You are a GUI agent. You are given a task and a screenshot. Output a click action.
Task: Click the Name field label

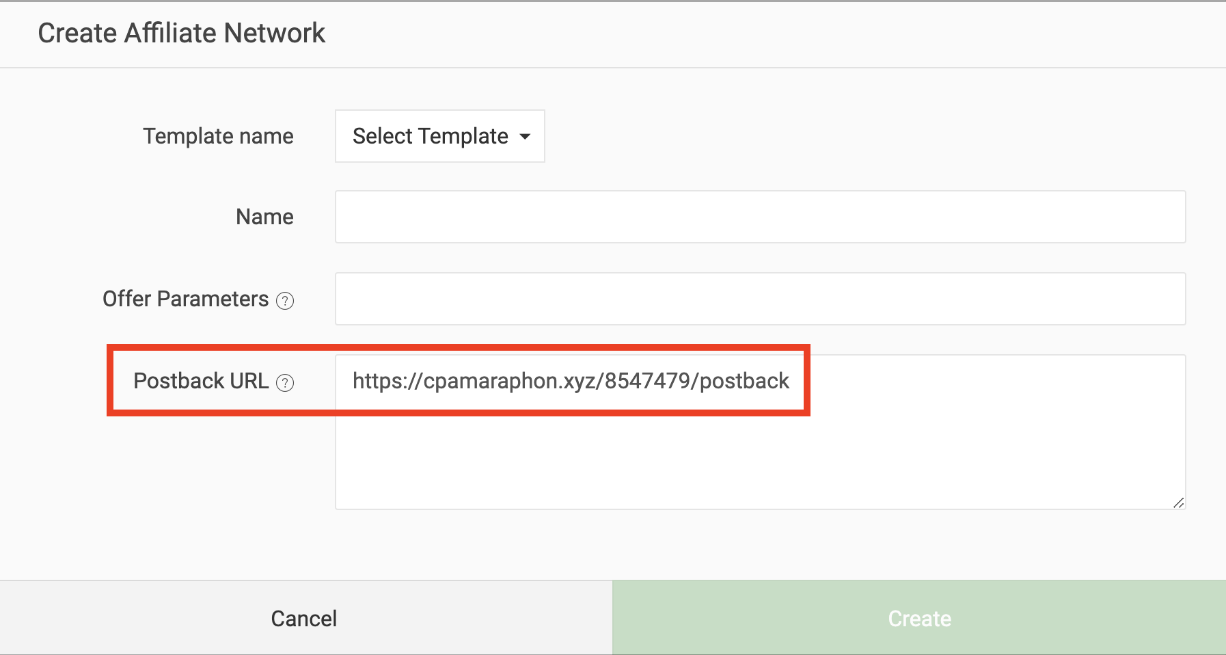pyautogui.click(x=264, y=217)
